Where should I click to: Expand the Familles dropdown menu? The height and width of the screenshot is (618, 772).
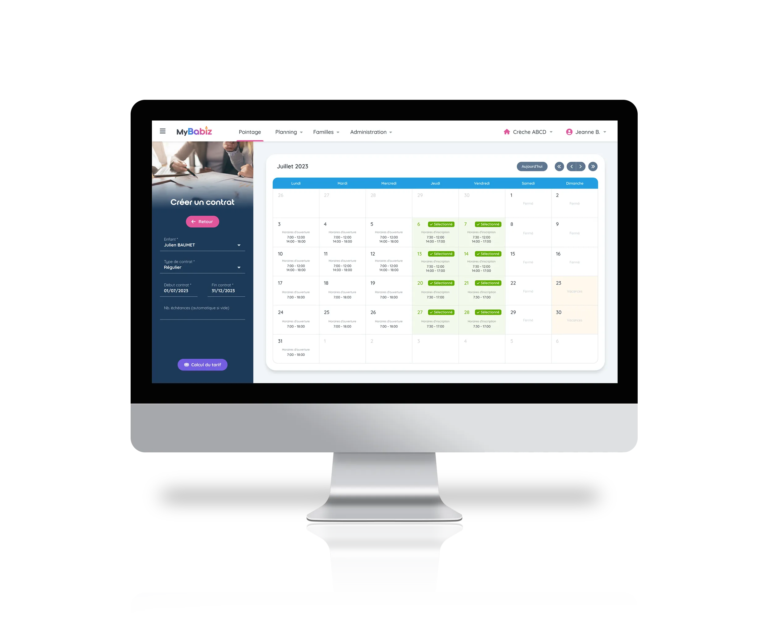pos(326,132)
